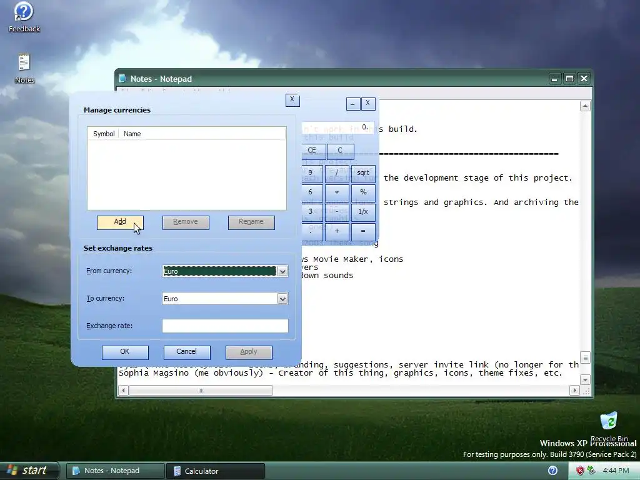Click Notepad horizontal scrollbar thumb

pyautogui.click(x=201, y=390)
